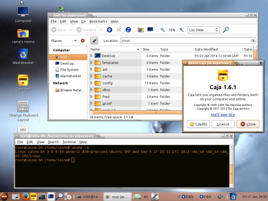Click the horizontal scrollbar in Caja file list

pos(138,112)
